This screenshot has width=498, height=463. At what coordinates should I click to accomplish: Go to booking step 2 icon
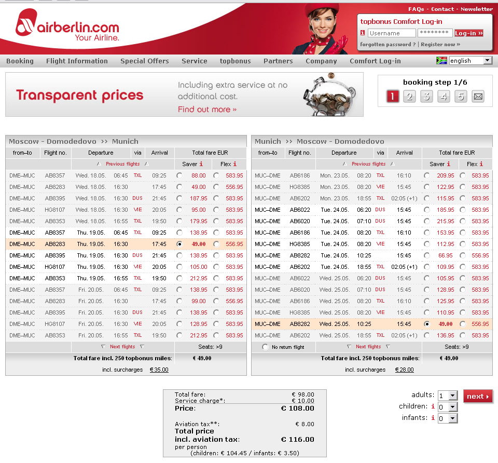[x=409, y=96]
